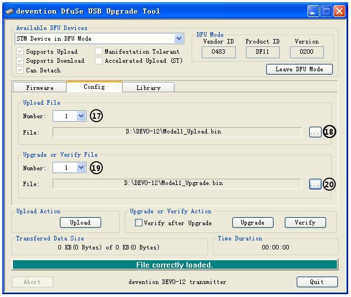Screen dimensions: 351x297
Task: Click the Model1_Upload.bin file path field
Action: coord(177,132)
